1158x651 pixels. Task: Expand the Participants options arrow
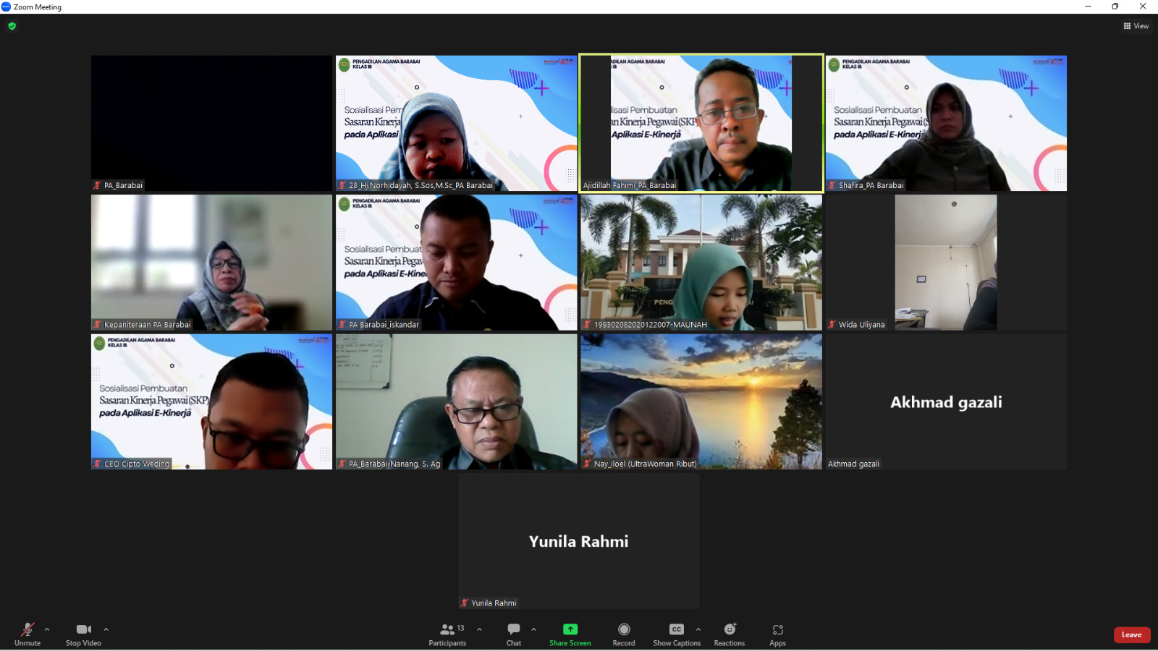tap(479, 629)
